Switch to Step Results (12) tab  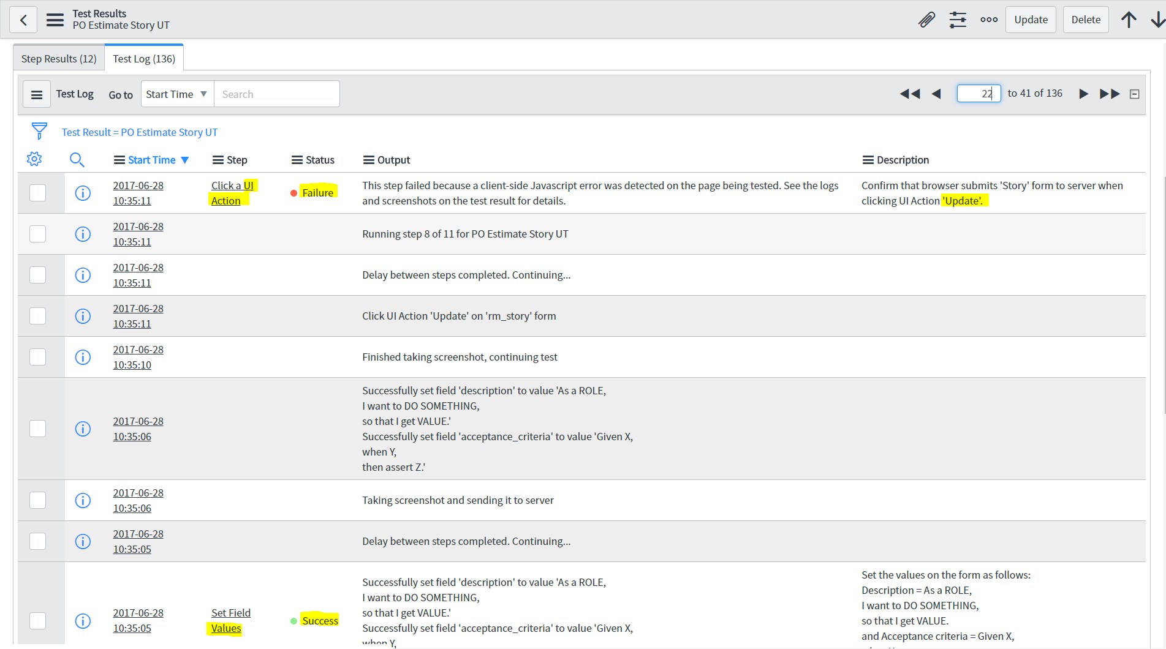tap(59, 59)
